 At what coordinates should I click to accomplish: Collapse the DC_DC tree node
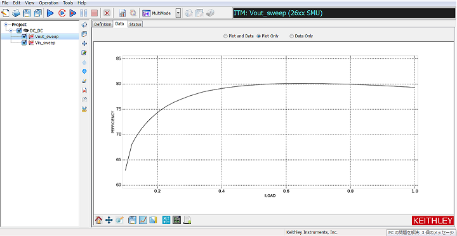pyautogui.click(x=11, y=30)
